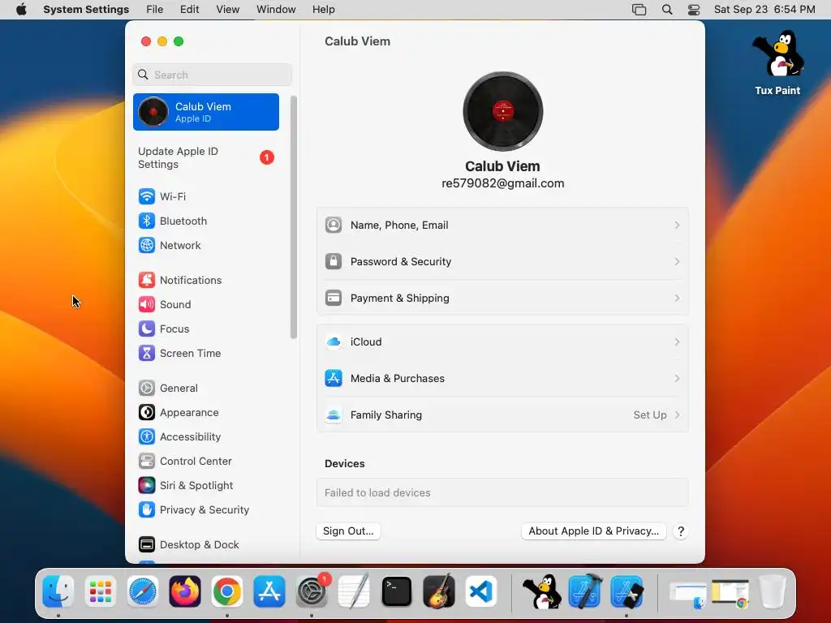831x623 pixels.
Task: Open Trash in the Dock
Action: point(773,591)
